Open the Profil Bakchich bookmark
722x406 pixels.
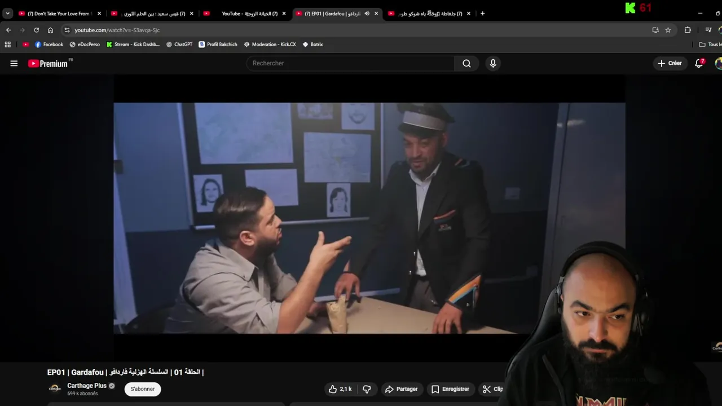pos(218,45)
